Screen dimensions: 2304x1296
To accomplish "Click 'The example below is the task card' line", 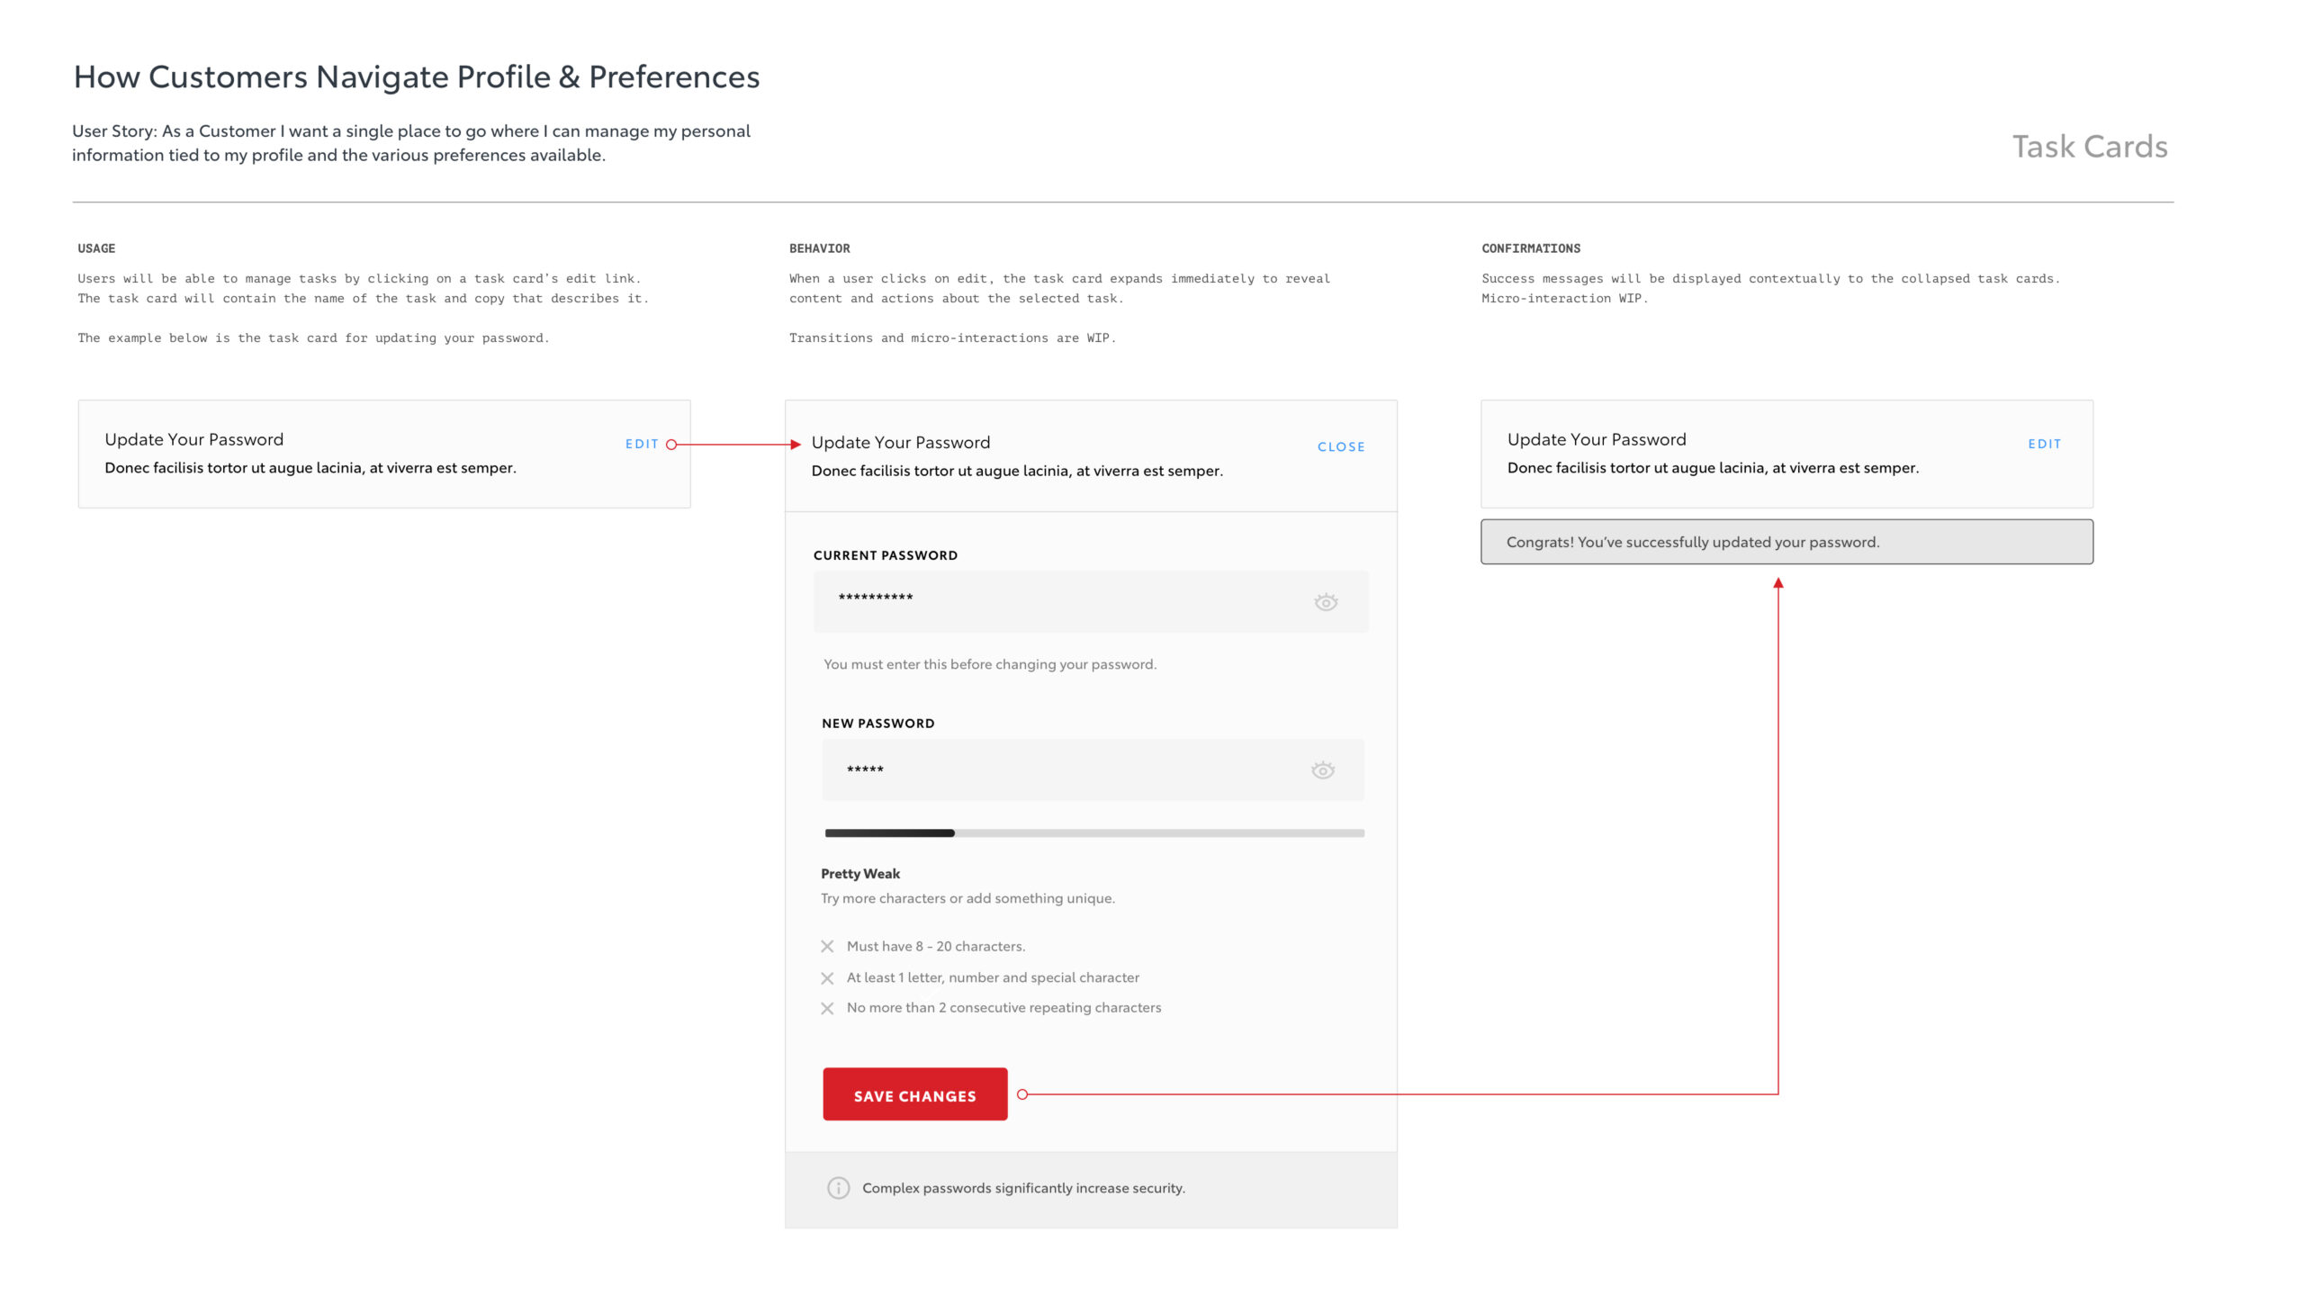I will click(313, 338).
